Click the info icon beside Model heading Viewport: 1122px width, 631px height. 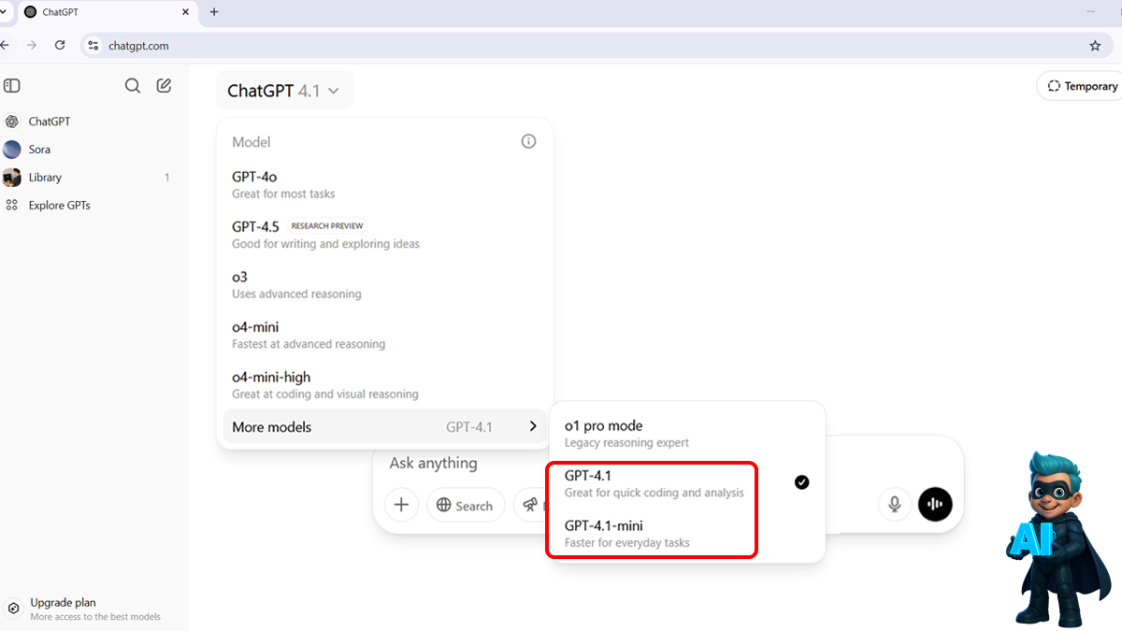(x=528, y=142)
